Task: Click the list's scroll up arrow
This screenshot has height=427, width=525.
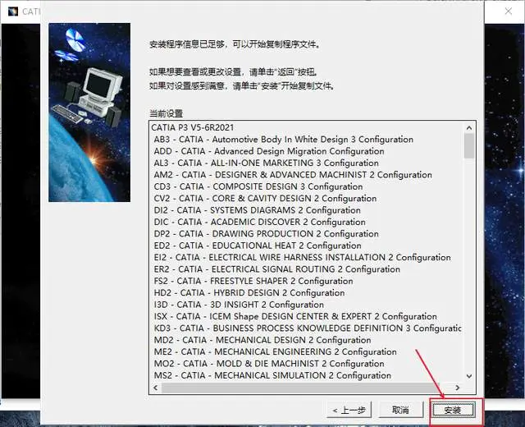Action: [469, 128]
